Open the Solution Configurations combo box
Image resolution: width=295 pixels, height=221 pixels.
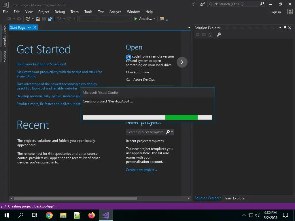[88, 19]
